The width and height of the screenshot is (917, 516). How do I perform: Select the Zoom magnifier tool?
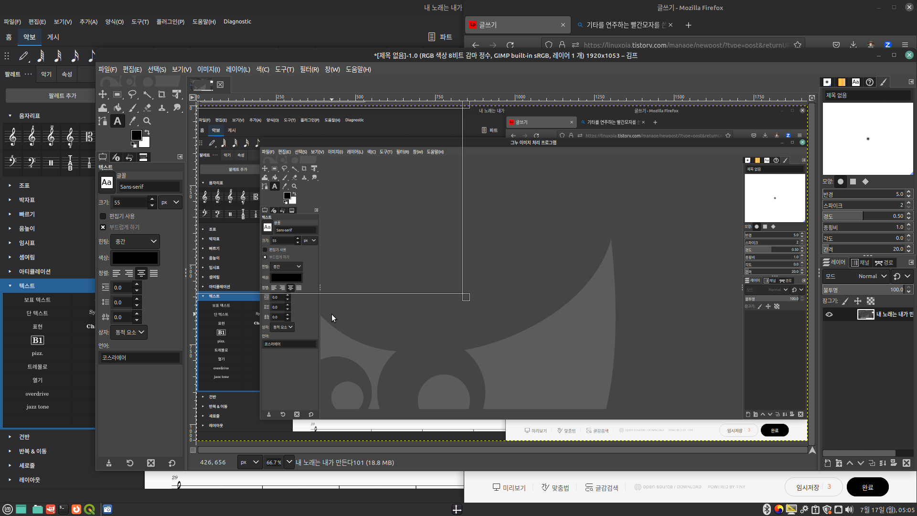click(x=147, y=121)
